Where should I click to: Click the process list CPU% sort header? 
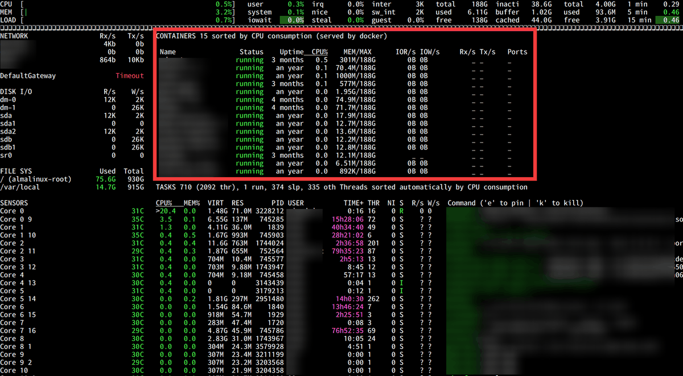(x=165, y=203)
